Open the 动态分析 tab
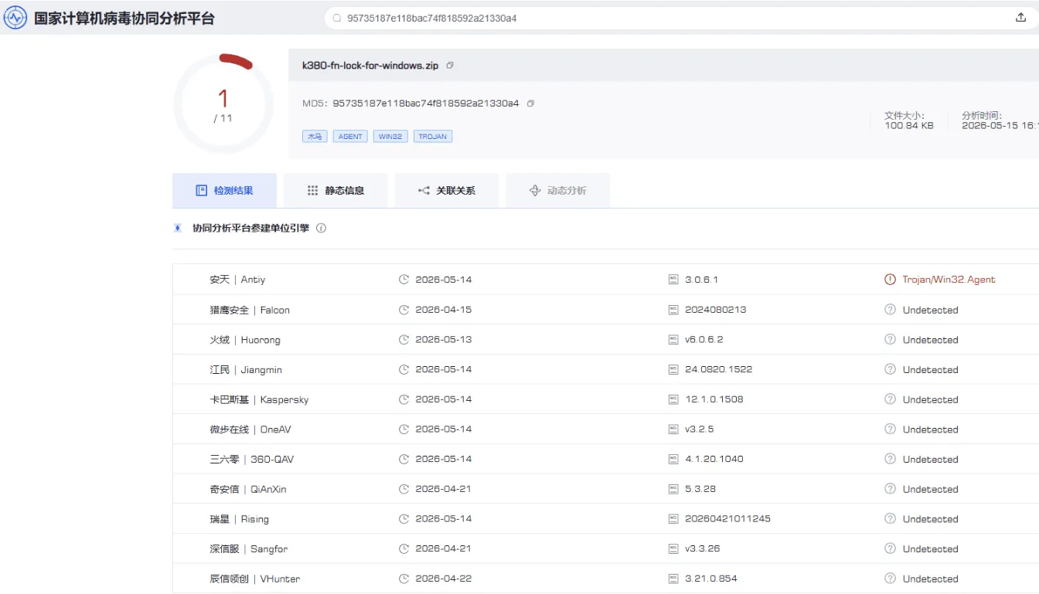 (558, 190)
